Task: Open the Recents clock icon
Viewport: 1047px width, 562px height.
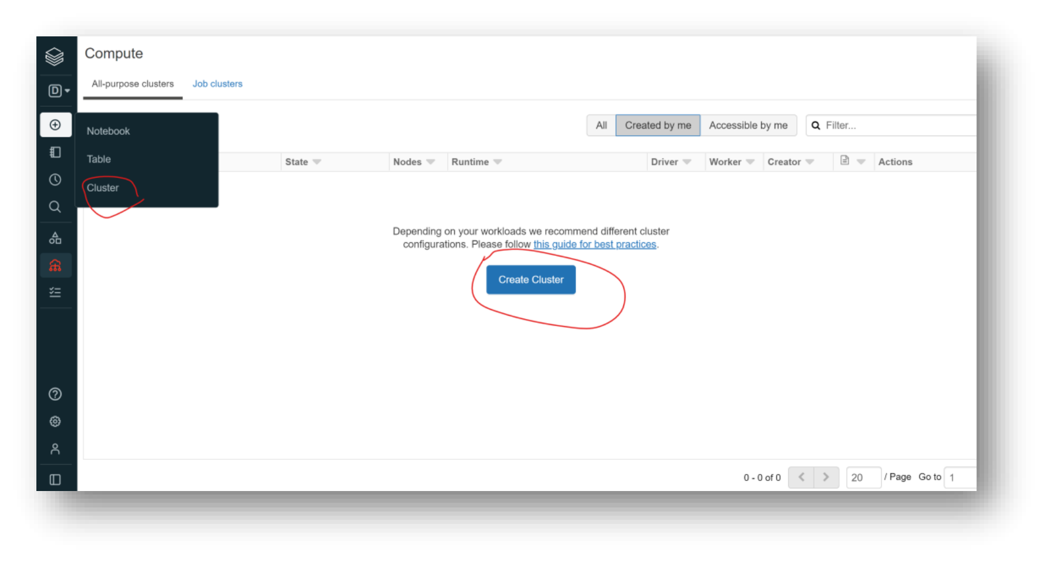Action: coord(55,180)
